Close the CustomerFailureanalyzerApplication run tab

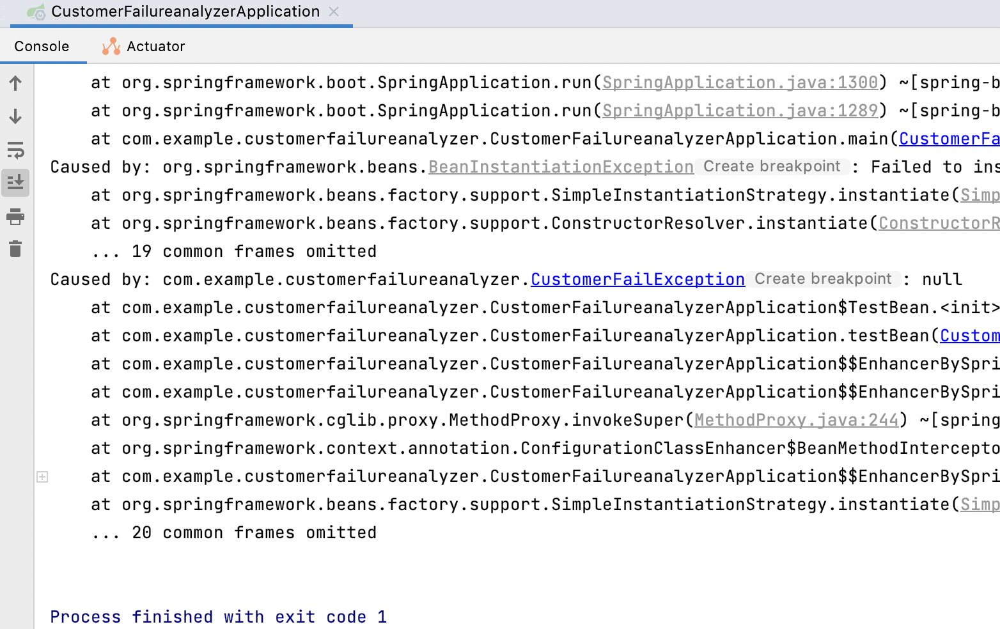click(334, 12)
